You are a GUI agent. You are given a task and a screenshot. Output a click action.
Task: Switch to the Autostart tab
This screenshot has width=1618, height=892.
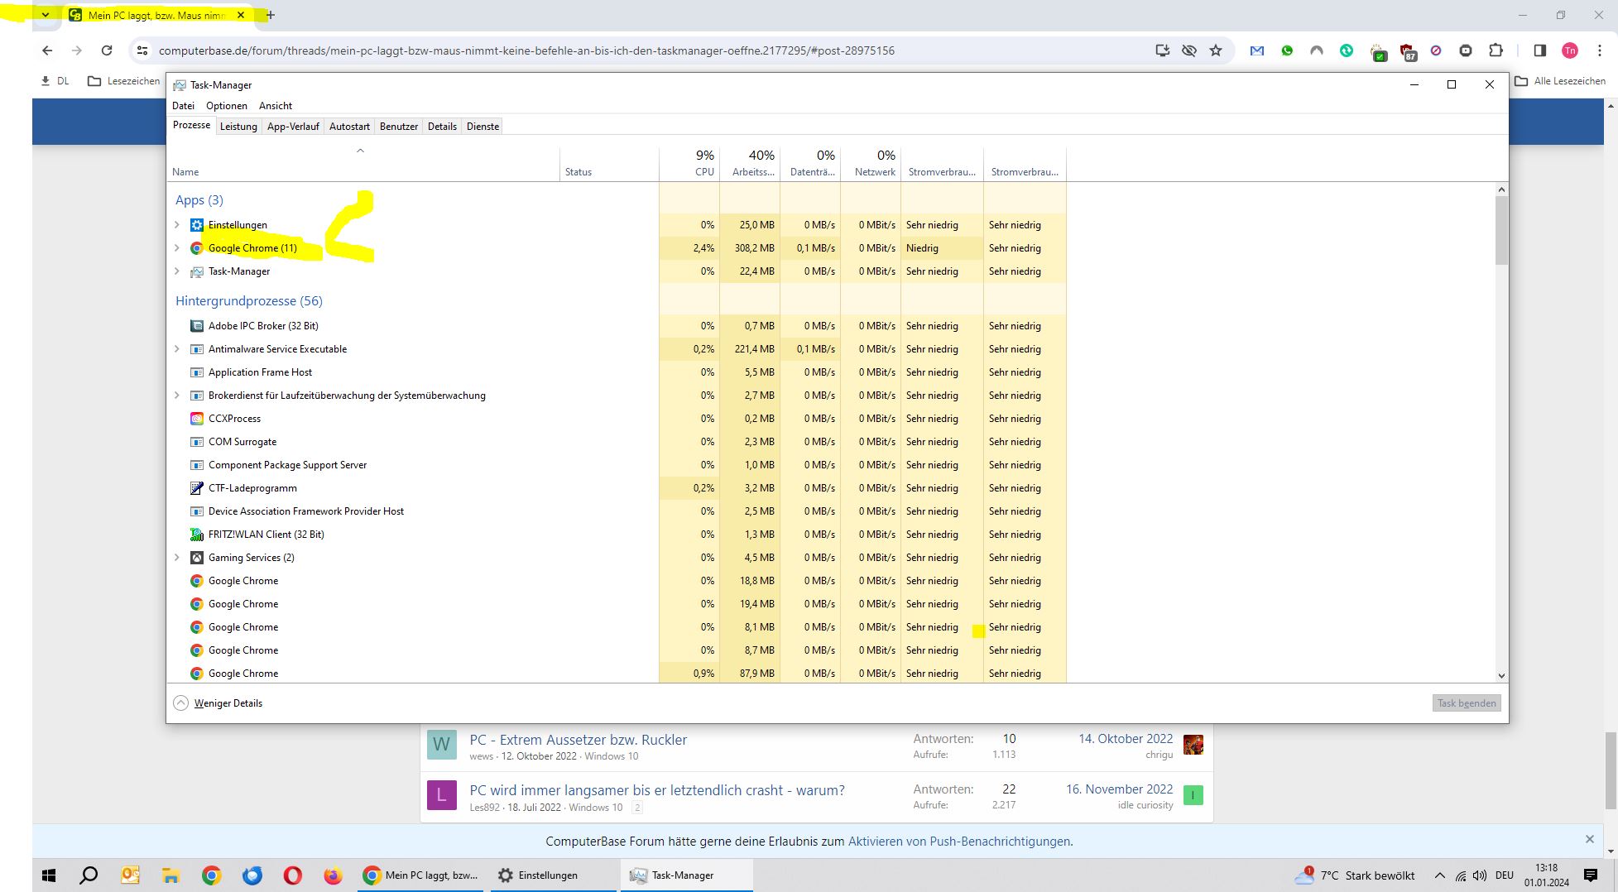tap(349, 127)
